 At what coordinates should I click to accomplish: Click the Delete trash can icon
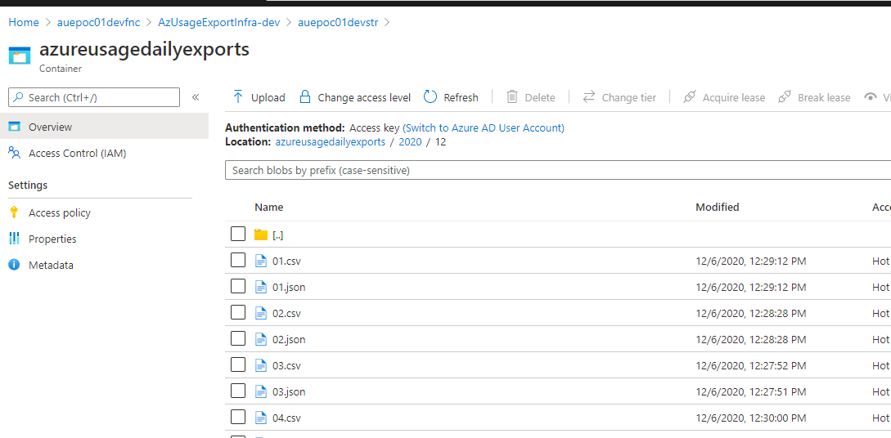pyautogui.click(x=512, y=97)
